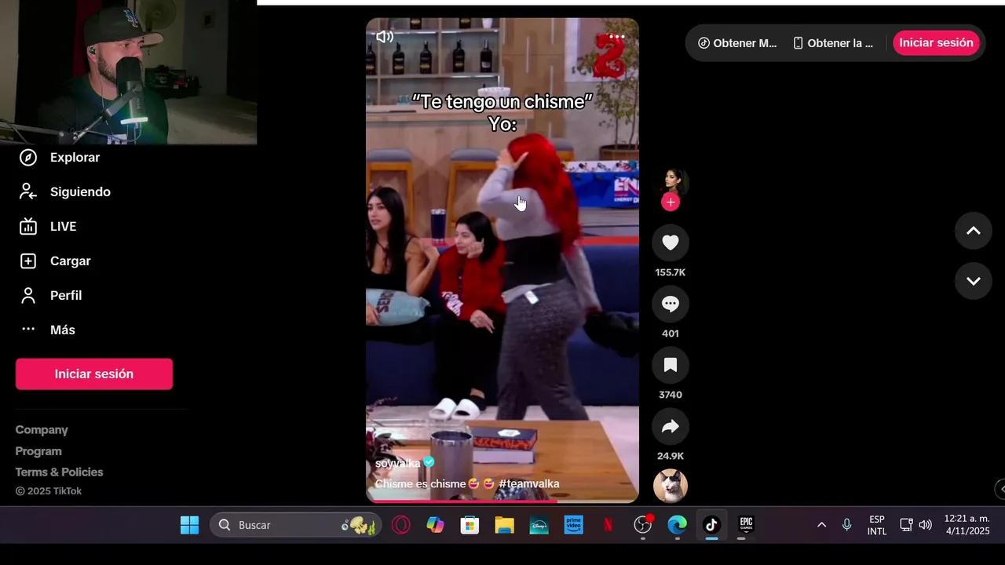Screen dimensions: 1005x565
Task: Expand the Company footer section
Action: tap(42, 430)
